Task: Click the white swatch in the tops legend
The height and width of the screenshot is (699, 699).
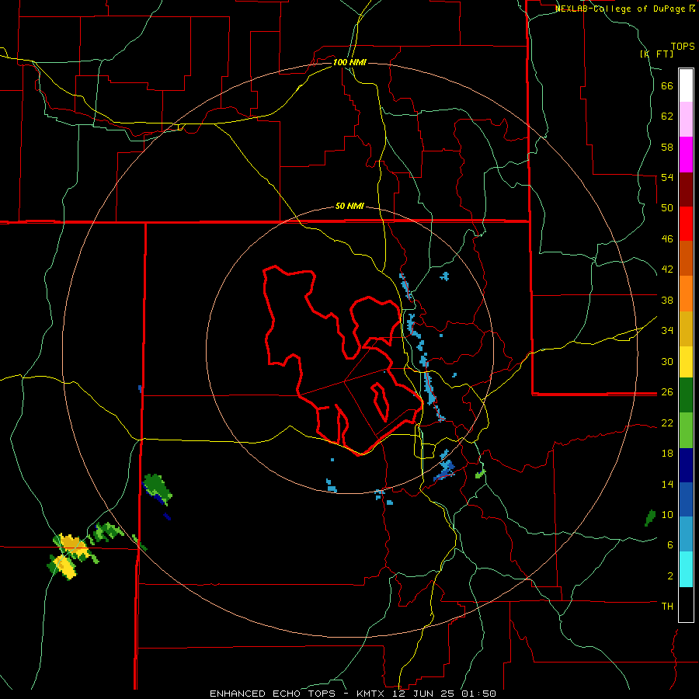Action: (x=686, y=85)
